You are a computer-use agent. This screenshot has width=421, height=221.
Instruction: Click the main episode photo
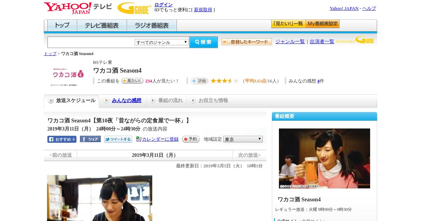coord(100,198)
